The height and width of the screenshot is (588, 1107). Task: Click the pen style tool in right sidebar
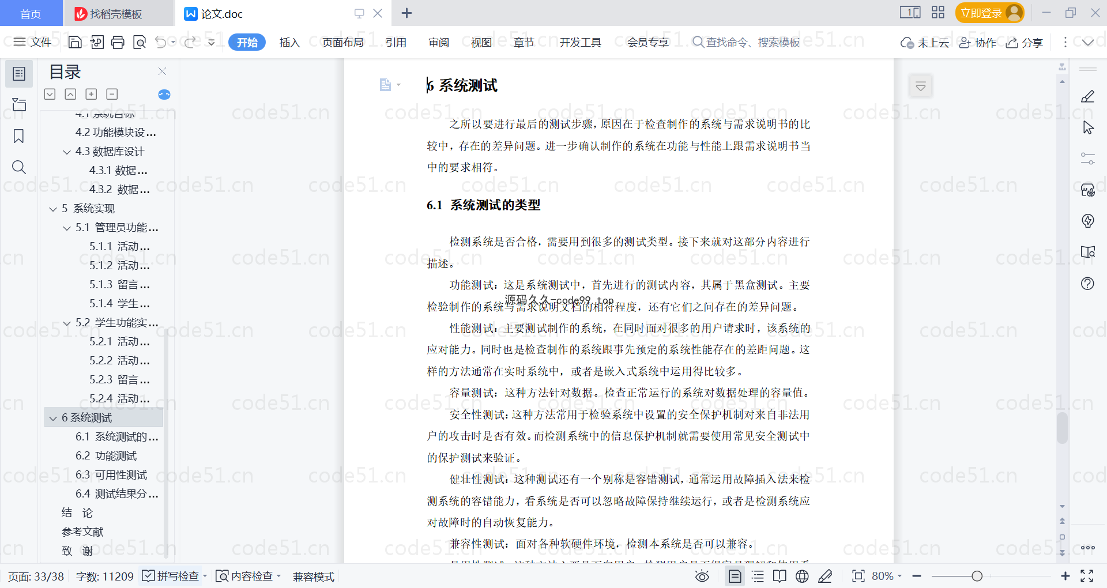click(1087, 96)
